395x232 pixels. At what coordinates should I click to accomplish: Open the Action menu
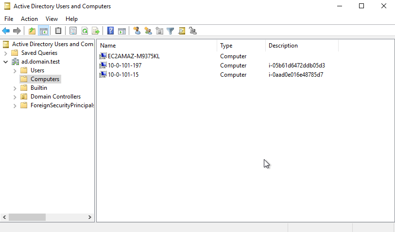(29, 19)
